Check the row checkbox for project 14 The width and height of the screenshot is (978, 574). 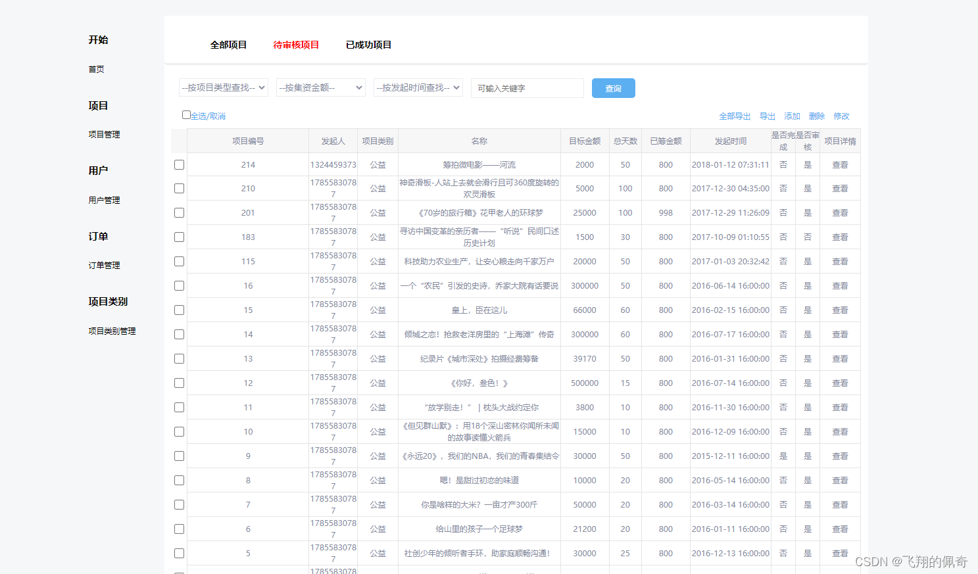[x=179, y=334]
